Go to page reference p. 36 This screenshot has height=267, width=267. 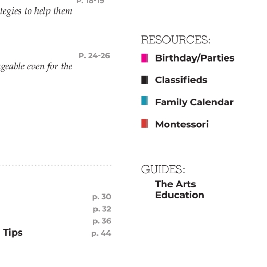pos(102,221)
